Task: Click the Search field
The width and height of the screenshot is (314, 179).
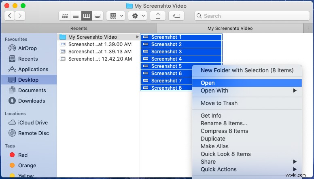Action: pyautogui.click(x=252, y=16)
